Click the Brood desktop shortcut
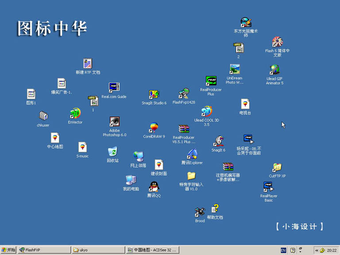This screenshot has height=255, width=340. click(x=200, y=212)
